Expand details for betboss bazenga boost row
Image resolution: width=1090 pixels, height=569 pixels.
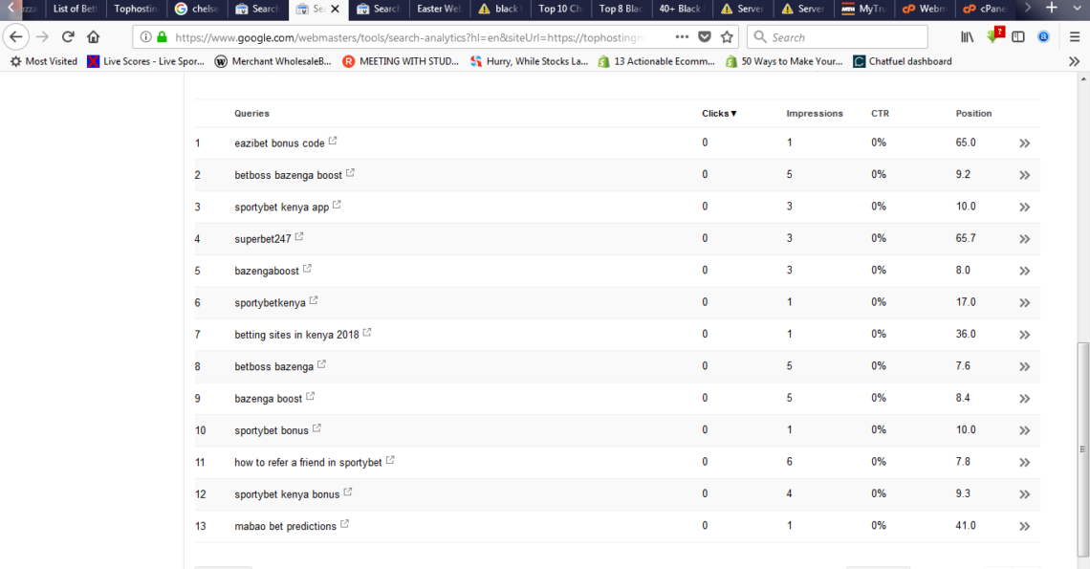[1025, 175]
